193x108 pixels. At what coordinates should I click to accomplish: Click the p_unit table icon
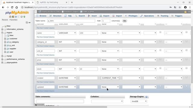(8, 45)
